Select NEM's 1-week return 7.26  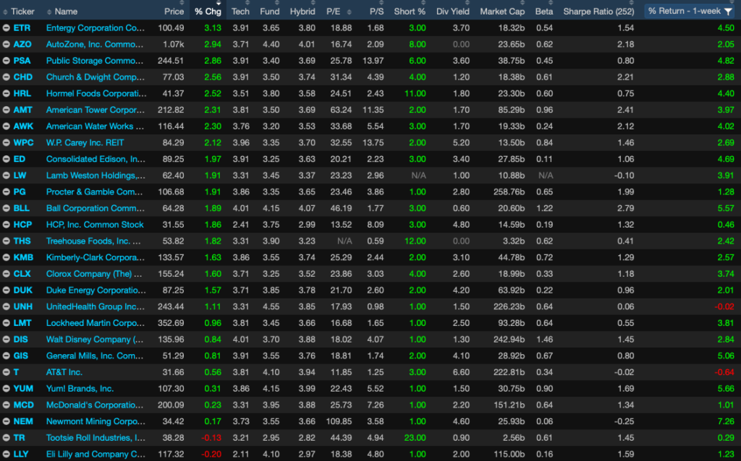tap(726, 421)
